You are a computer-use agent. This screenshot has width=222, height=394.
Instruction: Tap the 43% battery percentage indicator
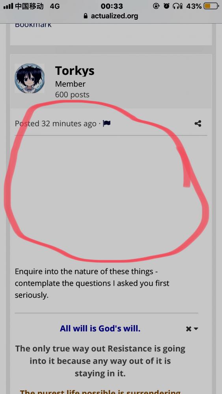pyautogui.click(x=194, y=6)
